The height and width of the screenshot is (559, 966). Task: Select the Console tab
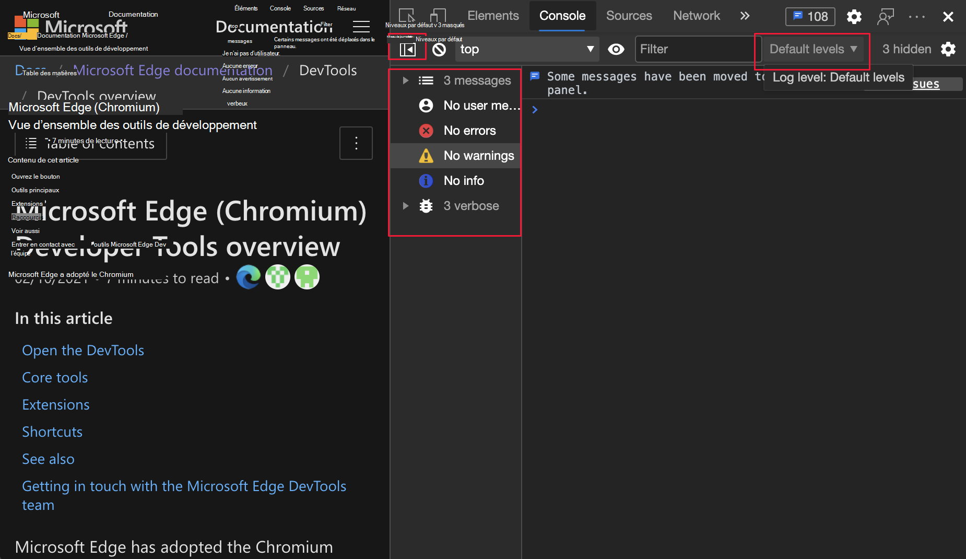562,16
